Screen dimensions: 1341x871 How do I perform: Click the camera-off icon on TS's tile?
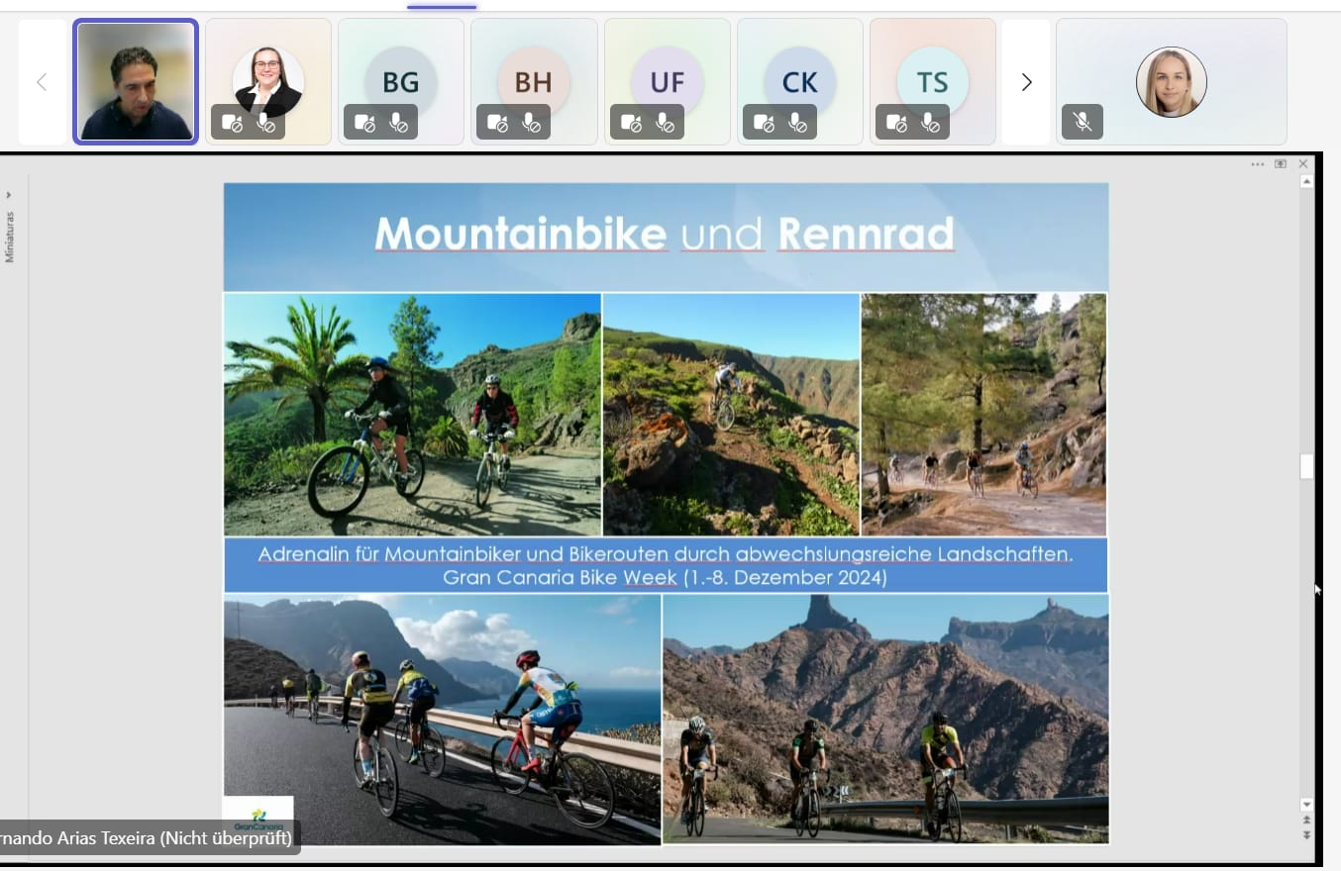pos(896,123)
